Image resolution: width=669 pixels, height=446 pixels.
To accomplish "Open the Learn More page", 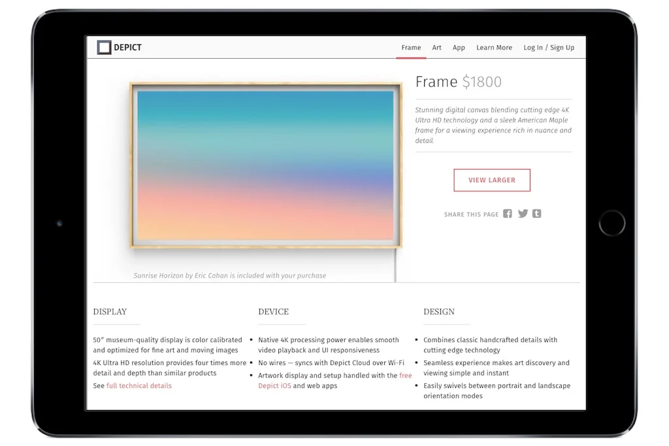I will click(x=494, y=47).
